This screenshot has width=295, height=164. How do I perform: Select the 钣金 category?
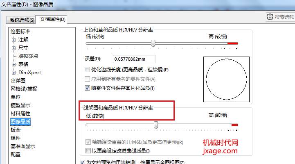[16, 130]
